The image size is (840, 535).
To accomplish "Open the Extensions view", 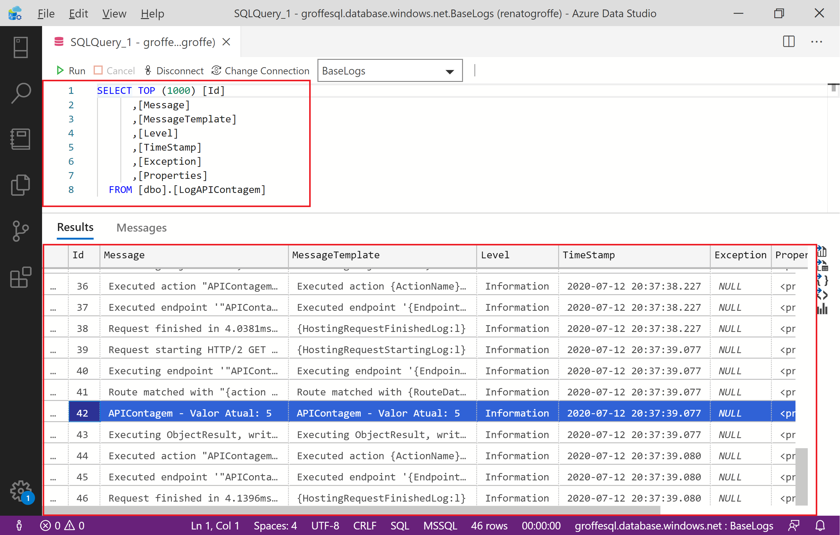I will [x=21, y=277].
